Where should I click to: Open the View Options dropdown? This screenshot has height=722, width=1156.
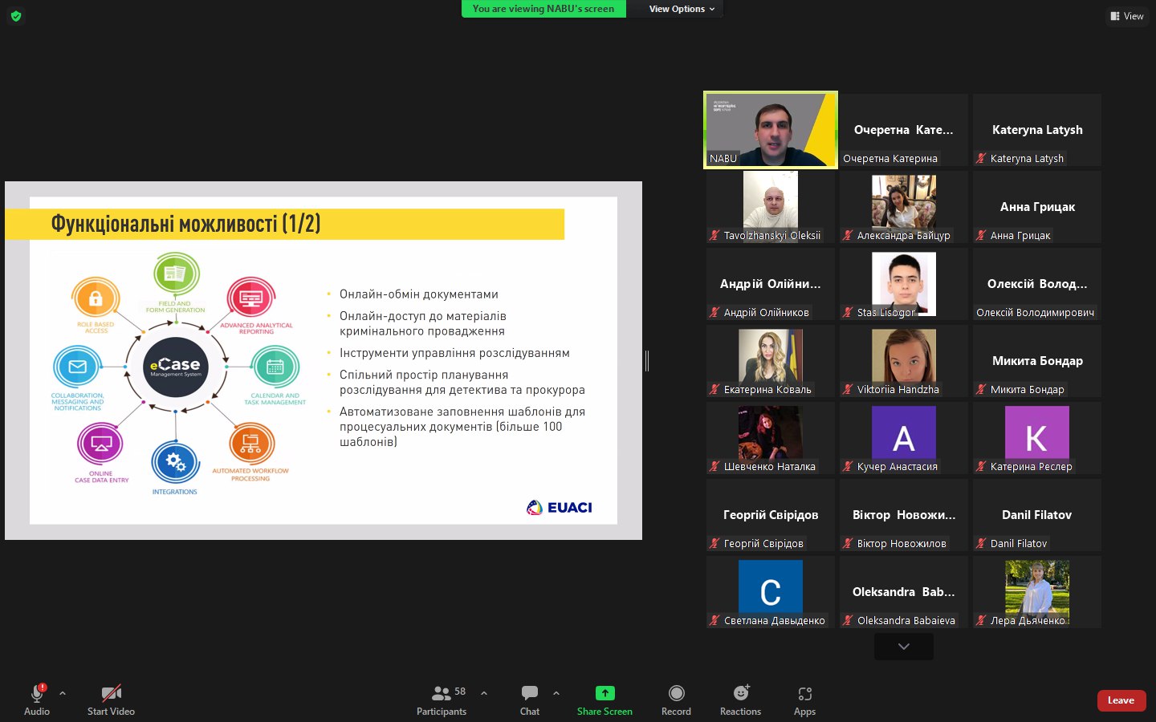pyautogui.click(x=681, y=9)
